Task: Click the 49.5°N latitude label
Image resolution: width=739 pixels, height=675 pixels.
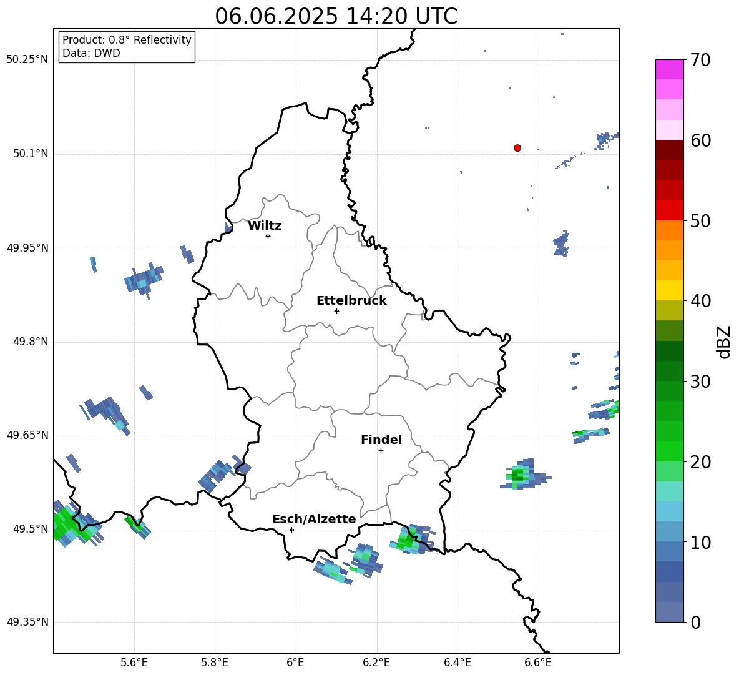Action: (31, 529)
